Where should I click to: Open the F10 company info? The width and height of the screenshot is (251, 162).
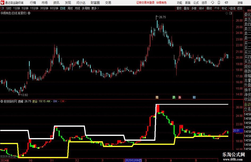point(217,8)
